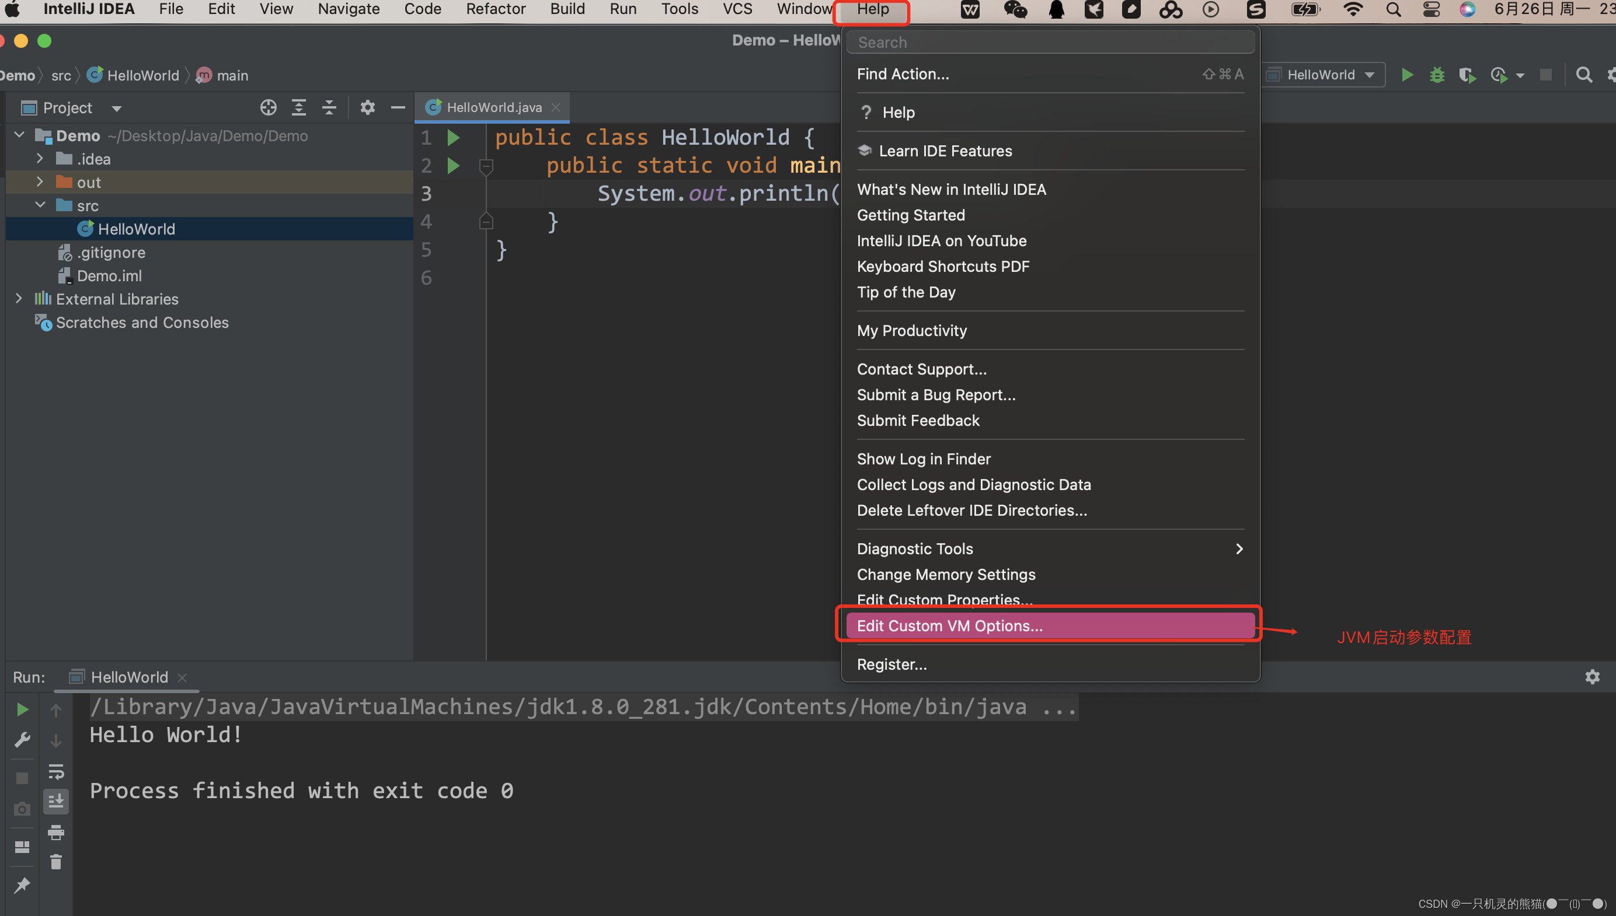Image resolution: width=1616 pixels, height=916 pixels.
Task: Click Collapse All icon in Project panel
Action: [x=329, y=107]
